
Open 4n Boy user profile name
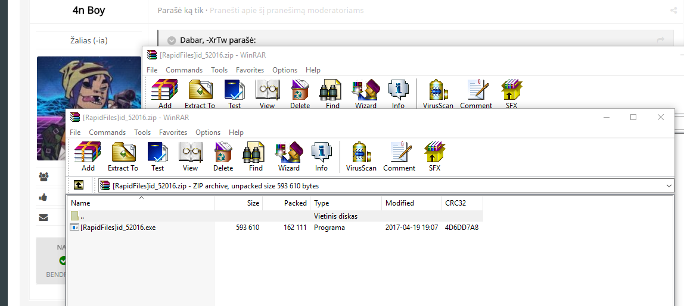click(89, 11)
